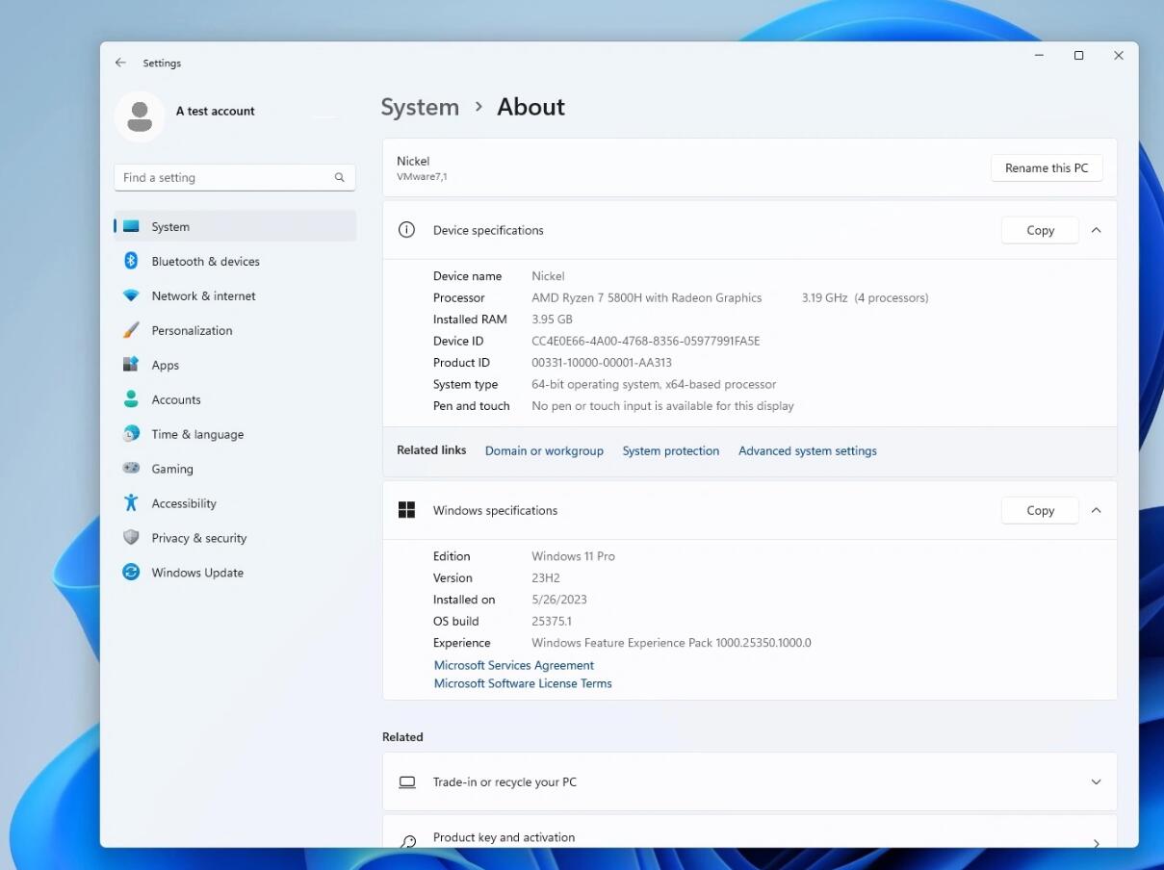Click the Apps icon in sidebar
The width and height of the screenshot is (1164, 870).
[131, 366]
